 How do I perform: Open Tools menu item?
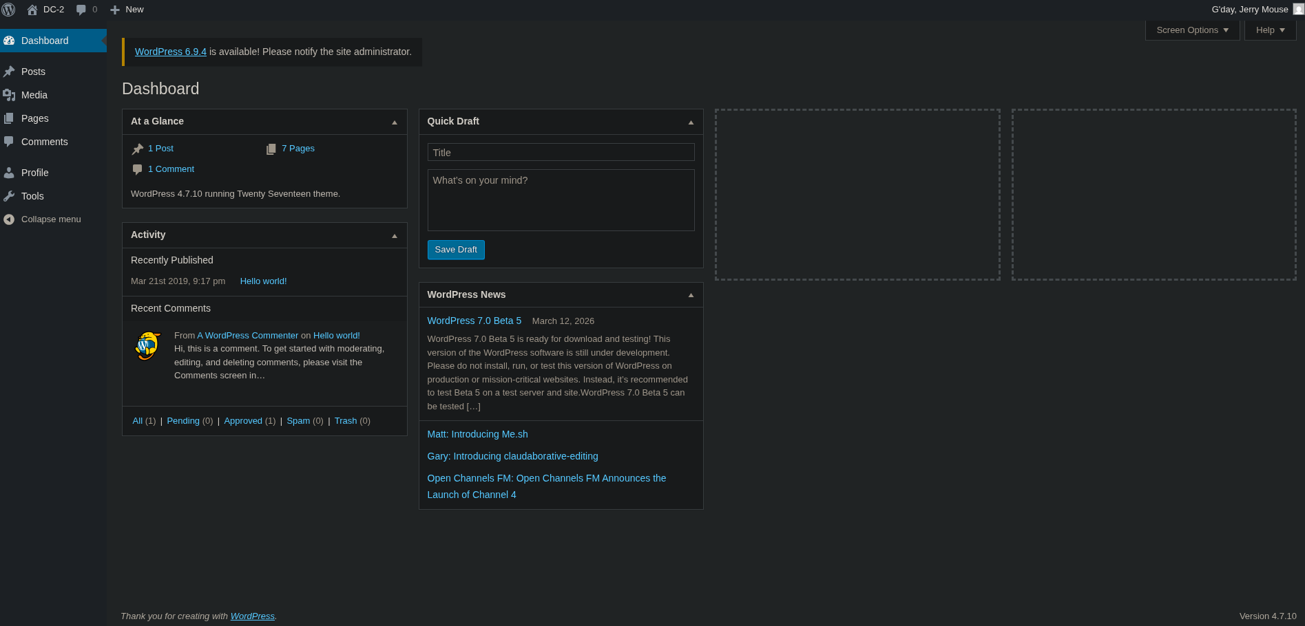[53, 196]
